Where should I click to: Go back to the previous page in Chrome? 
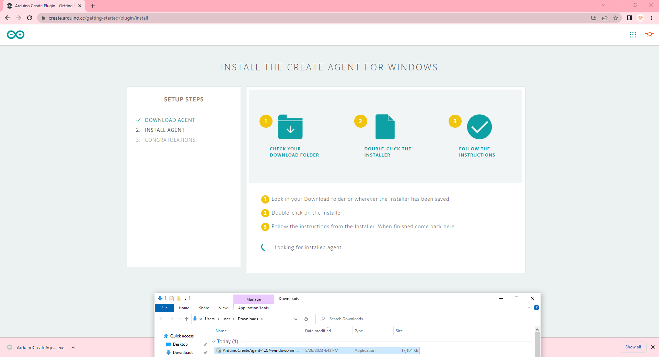[x=8, y=18]
